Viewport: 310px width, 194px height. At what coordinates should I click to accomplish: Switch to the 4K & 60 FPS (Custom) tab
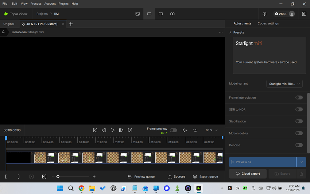pyautogui.click(x=42, y=24)
